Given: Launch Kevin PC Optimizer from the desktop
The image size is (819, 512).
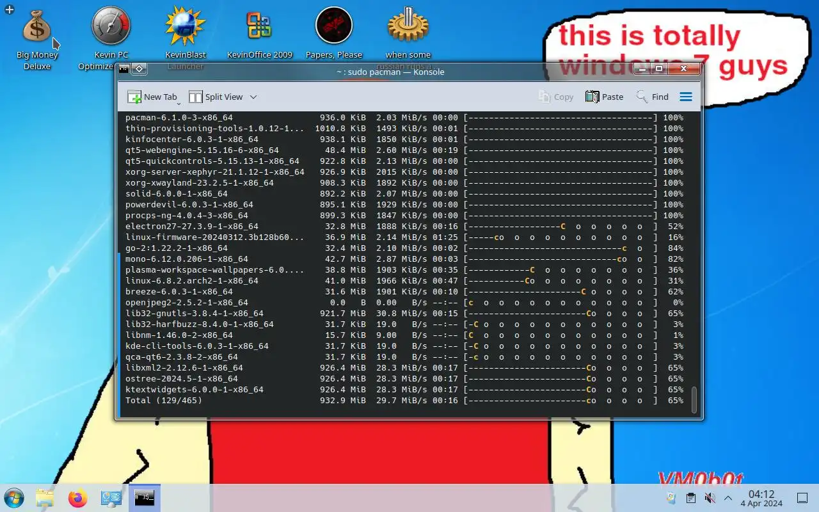Looking at the screenshot, I should coord(111,38).
